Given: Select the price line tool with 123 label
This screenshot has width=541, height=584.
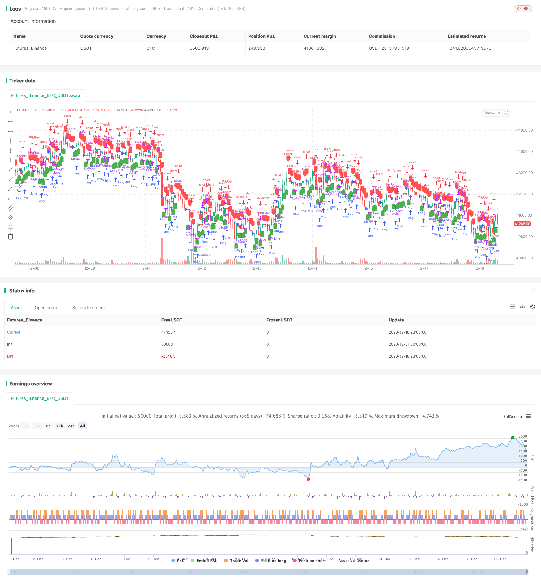Looking at the screenshot, I should 11,198.
